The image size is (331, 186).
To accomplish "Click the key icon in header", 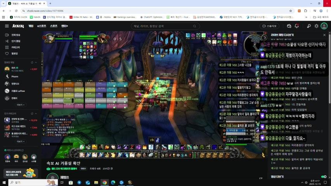I will click(308, 26).
